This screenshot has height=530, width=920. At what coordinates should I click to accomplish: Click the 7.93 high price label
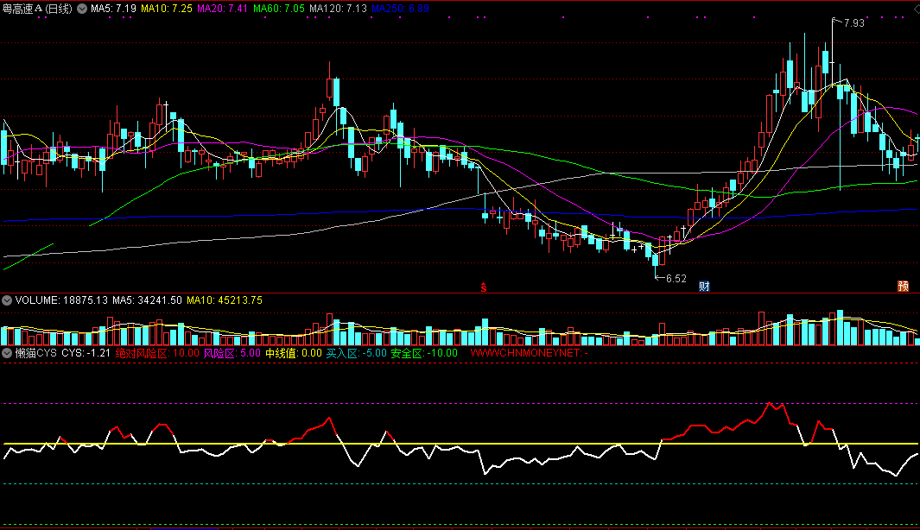click(x=853, y=22)
